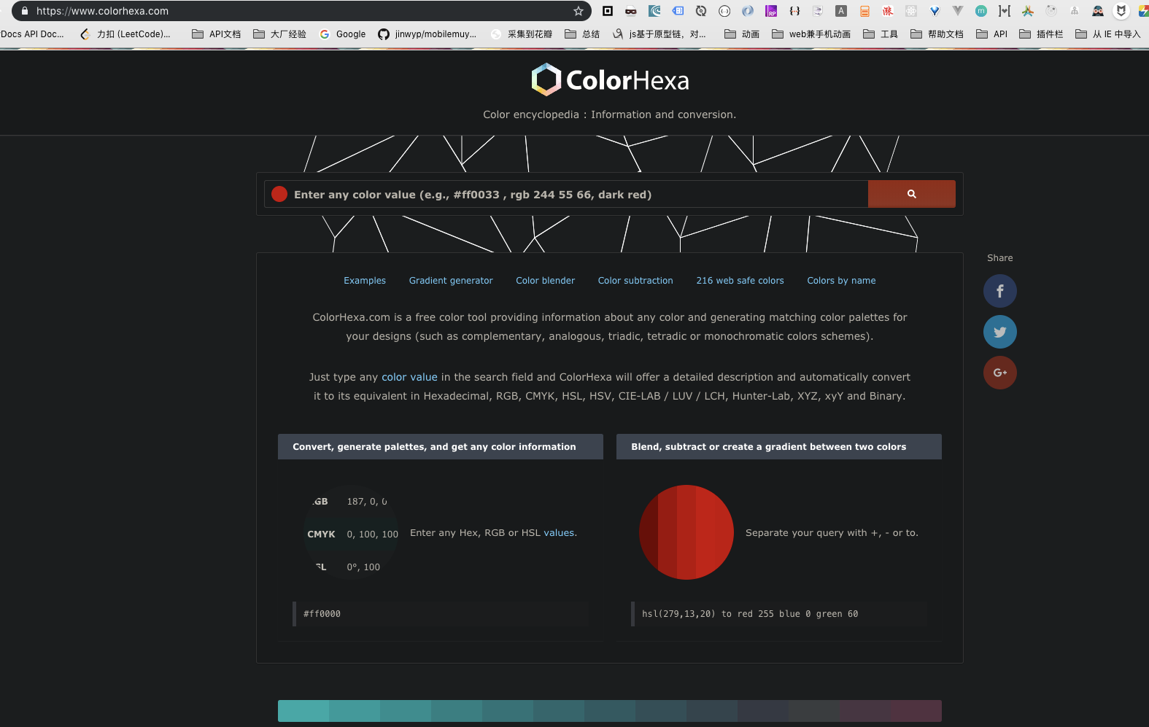Screen dimensions: 1149x727
Task: Share on Twitter
Action: 1000,332
